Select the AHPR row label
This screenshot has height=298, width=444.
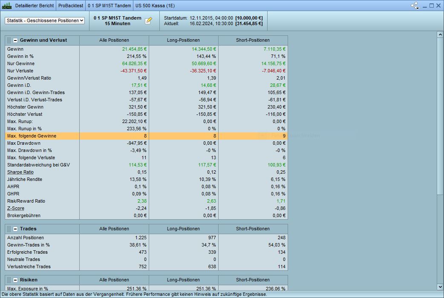13,186
